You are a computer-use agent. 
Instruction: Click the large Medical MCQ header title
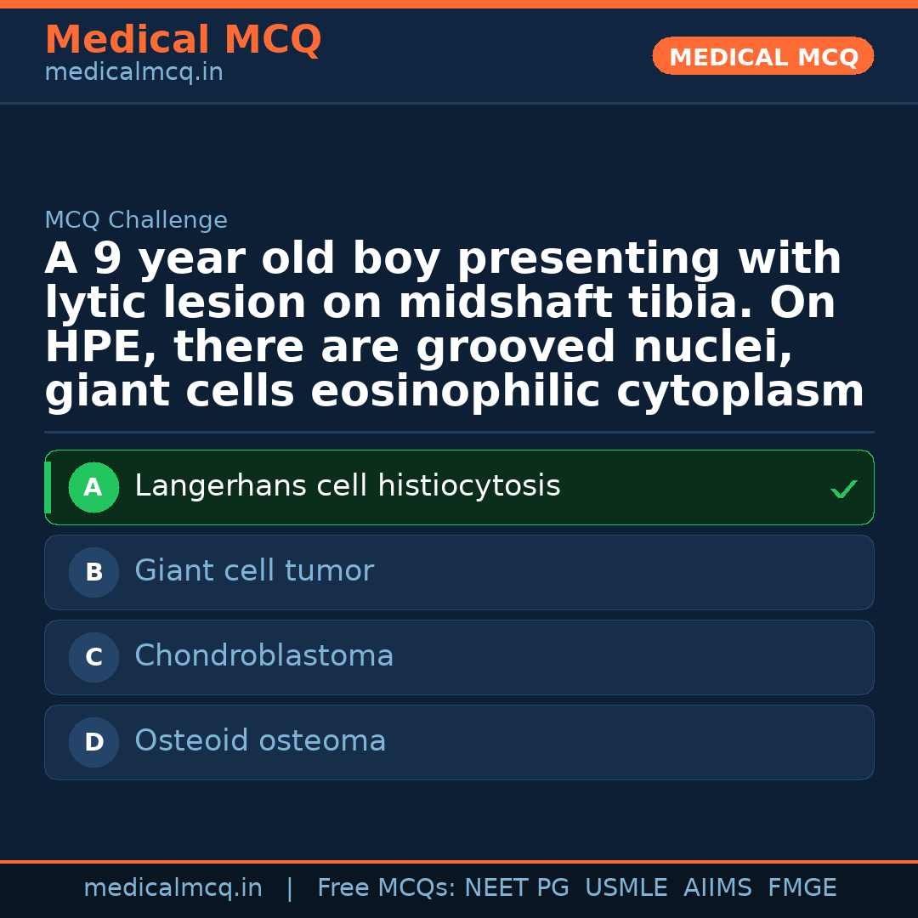pos(183,40)
